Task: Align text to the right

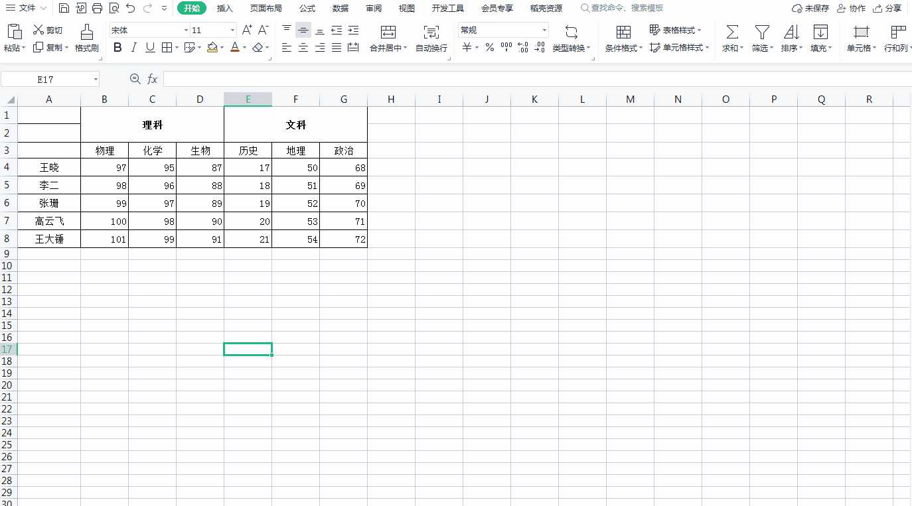Action: click(320, 47)
